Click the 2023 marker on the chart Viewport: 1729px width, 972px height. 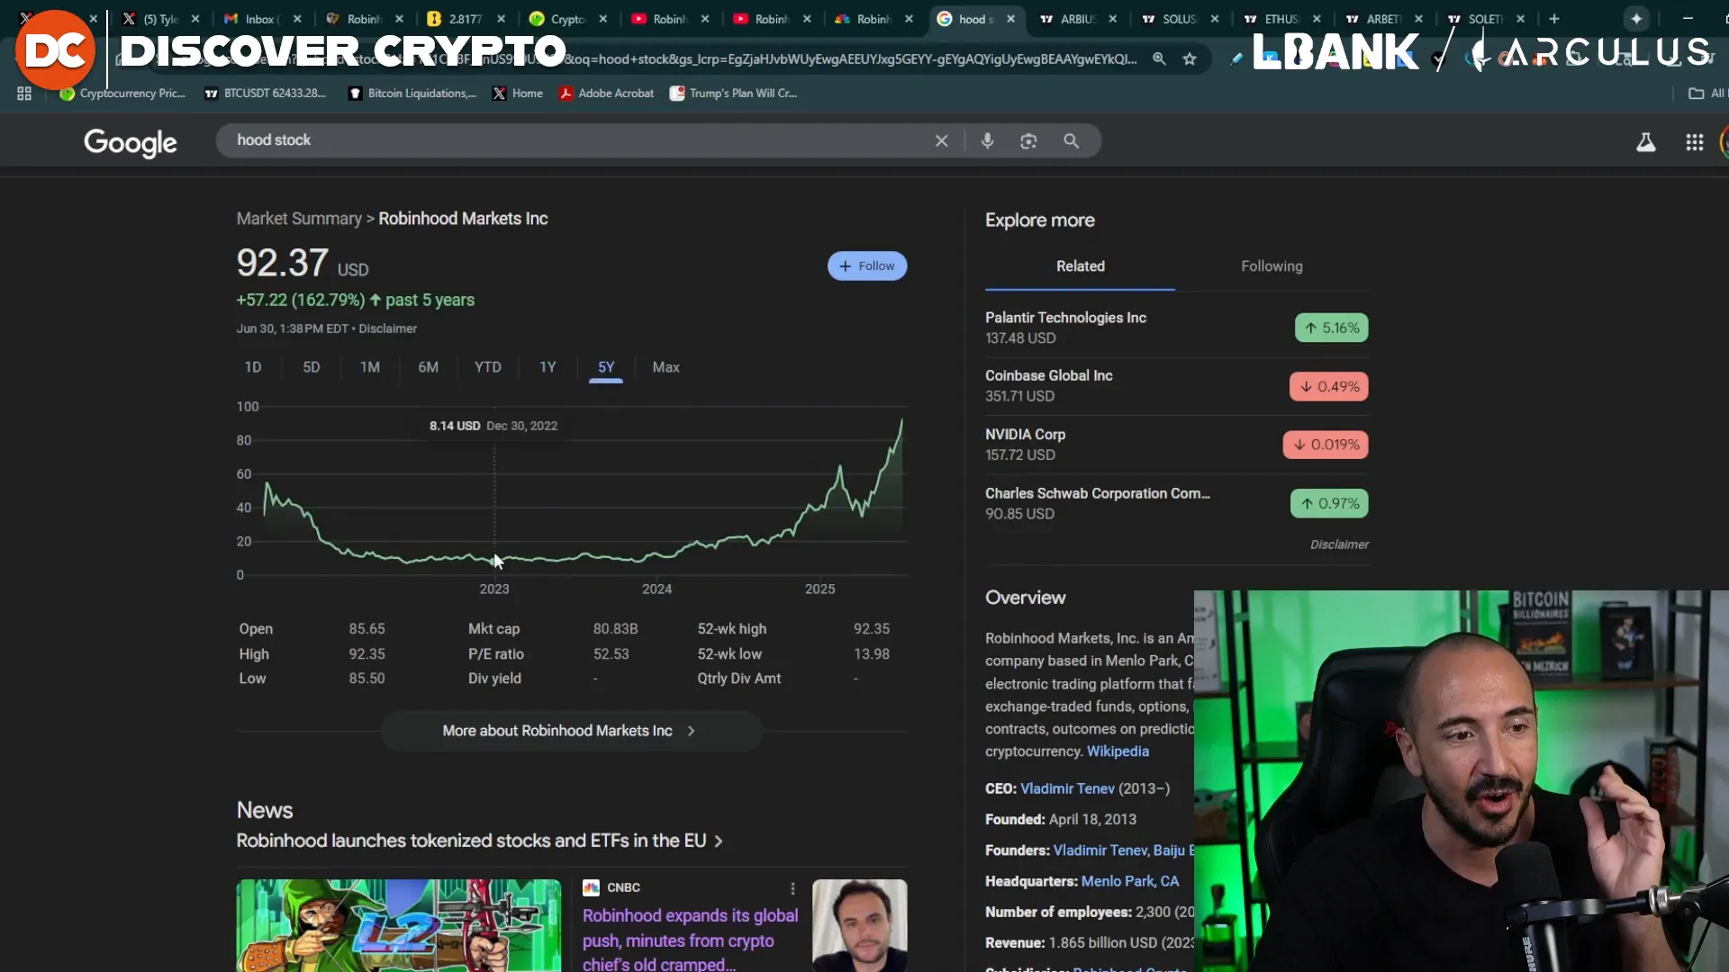point(493,589)
